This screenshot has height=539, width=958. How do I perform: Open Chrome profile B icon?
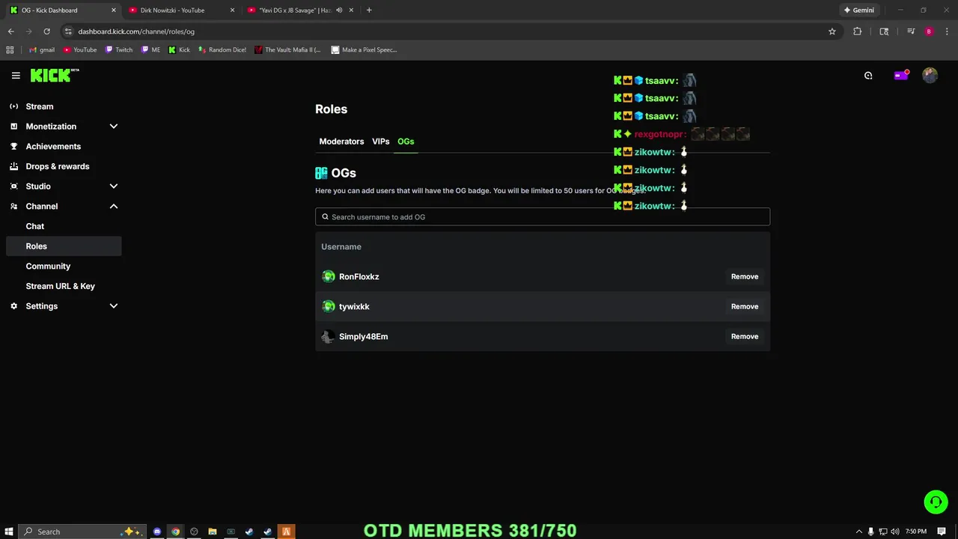pos(929,31)
